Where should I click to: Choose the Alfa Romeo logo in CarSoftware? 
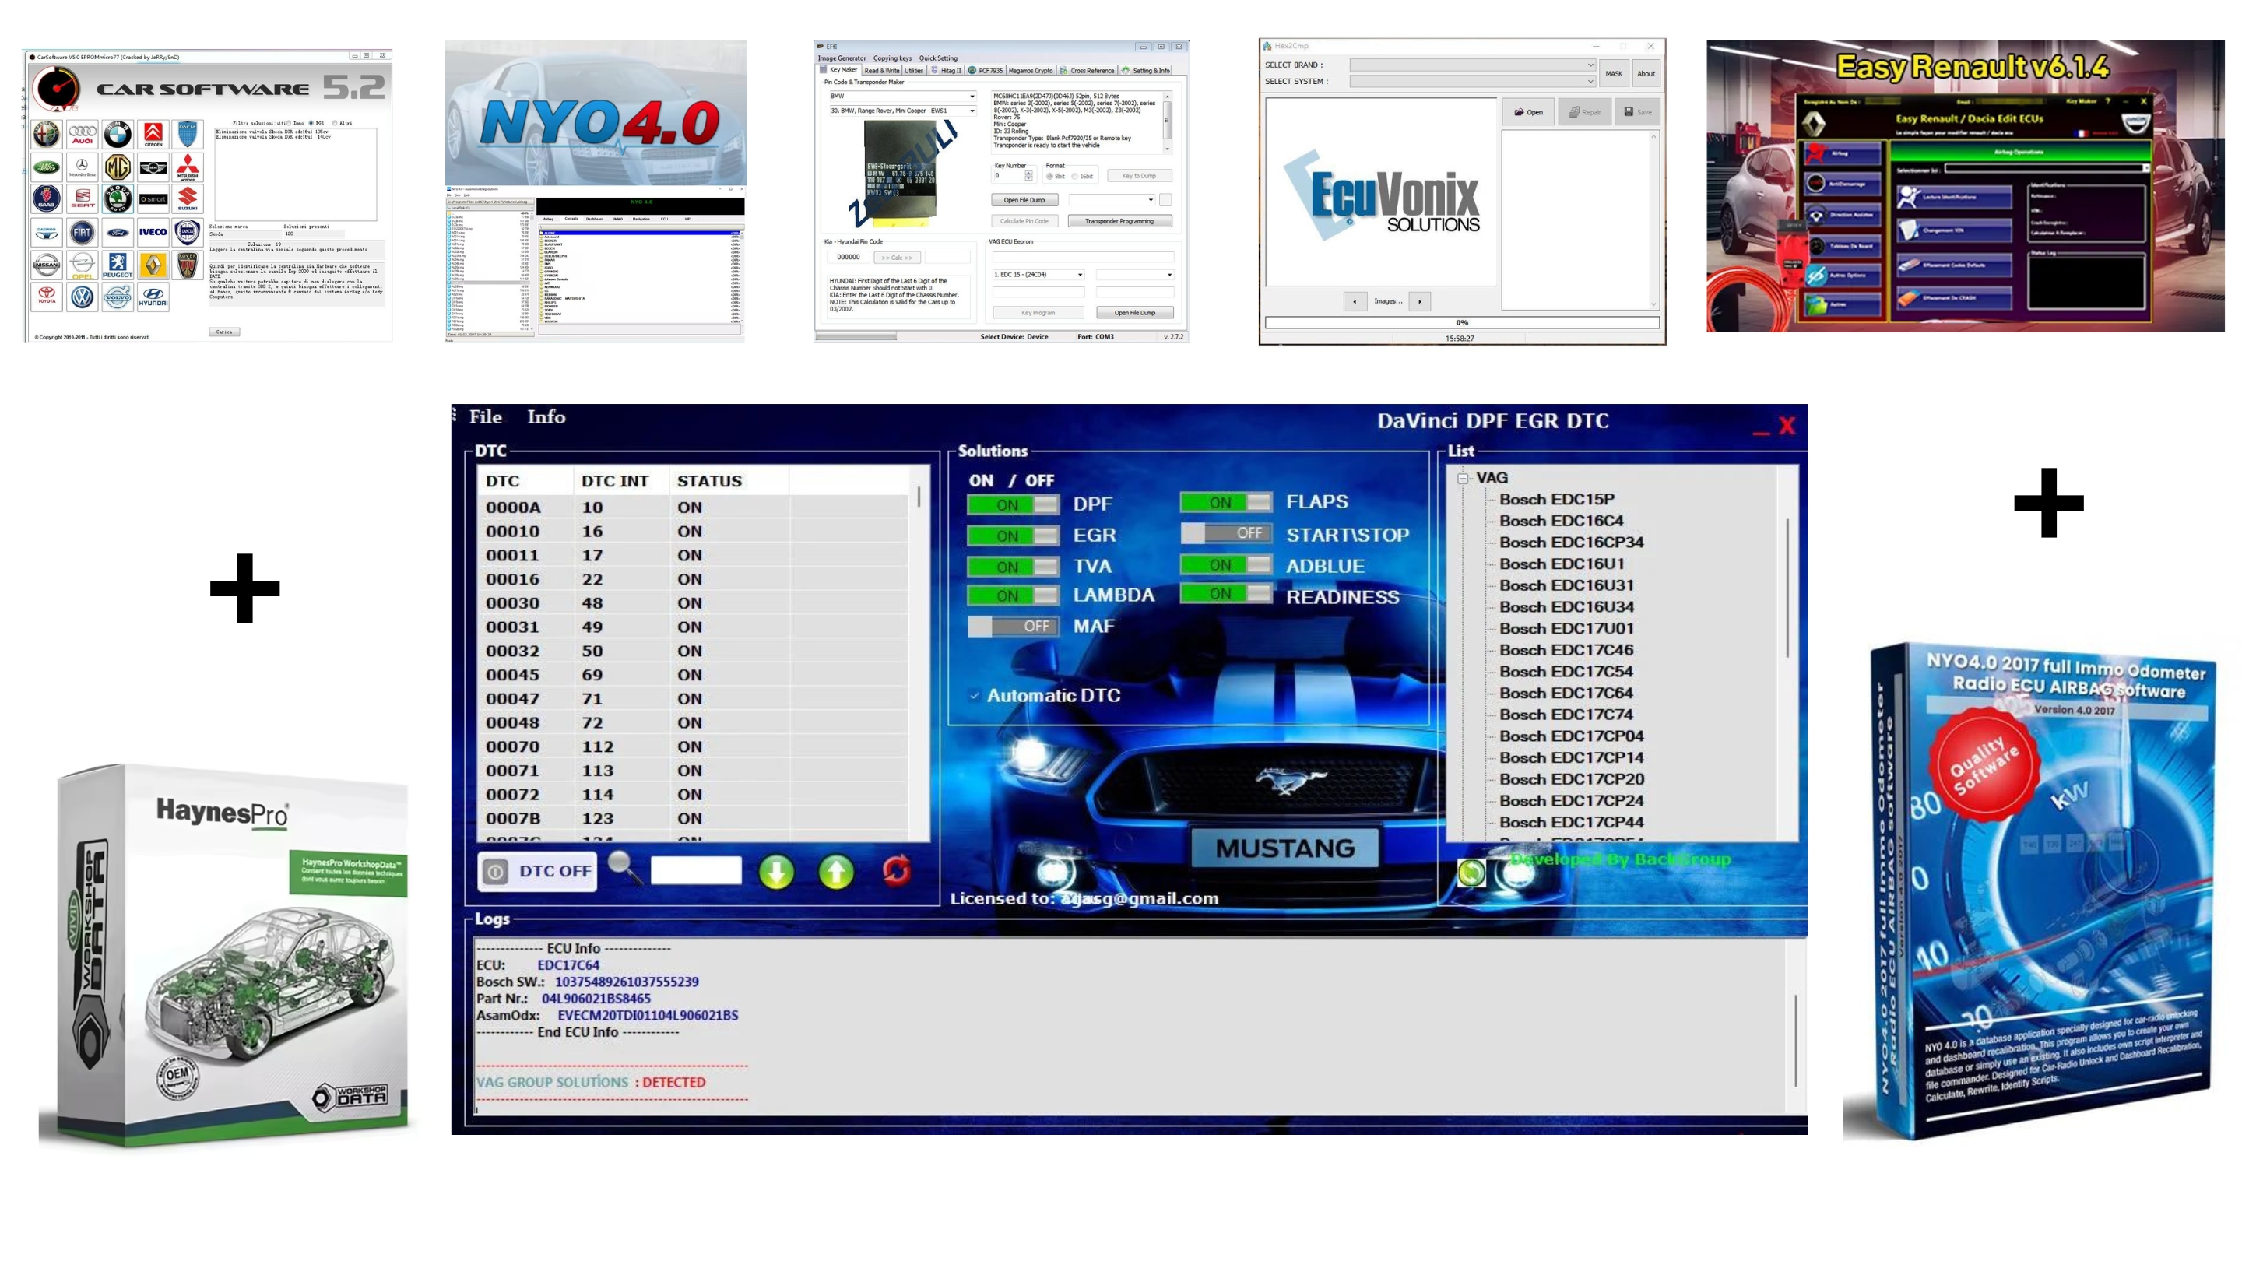tap(47, 134)
